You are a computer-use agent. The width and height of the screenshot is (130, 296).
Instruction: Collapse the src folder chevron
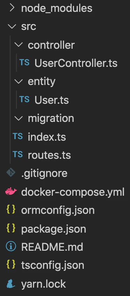click(x=12, y=26)
